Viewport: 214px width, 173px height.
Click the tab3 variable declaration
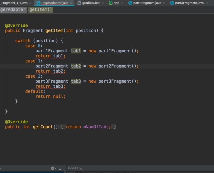click(76, 81)
